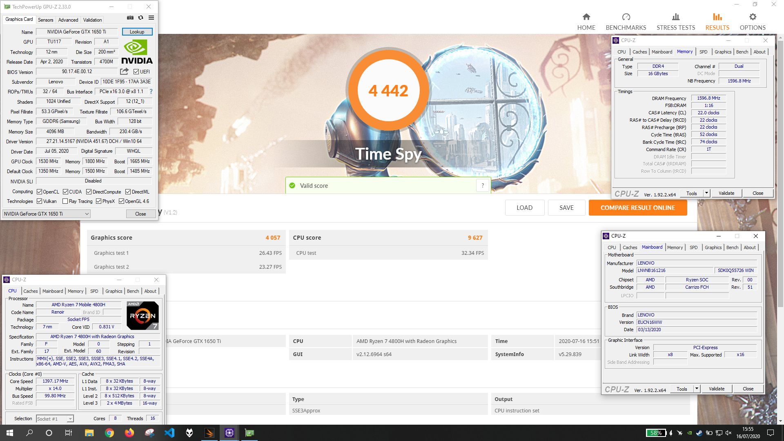The height and width of the screenshot is (441, 784).
Task: Toggle the CUDA checkbox
Action: (65, 192)
